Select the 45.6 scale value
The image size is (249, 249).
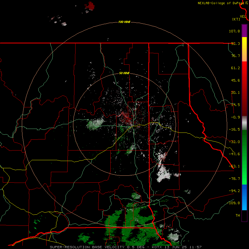[235, 80]
